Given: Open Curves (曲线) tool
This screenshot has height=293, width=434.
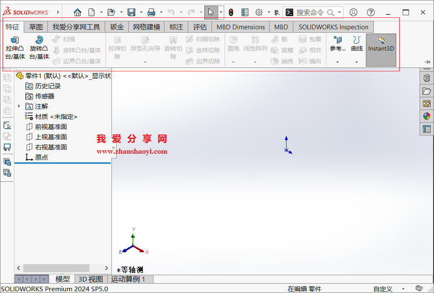Looking at the screenshot, I should pyautogui.click(x=357, y=44).
